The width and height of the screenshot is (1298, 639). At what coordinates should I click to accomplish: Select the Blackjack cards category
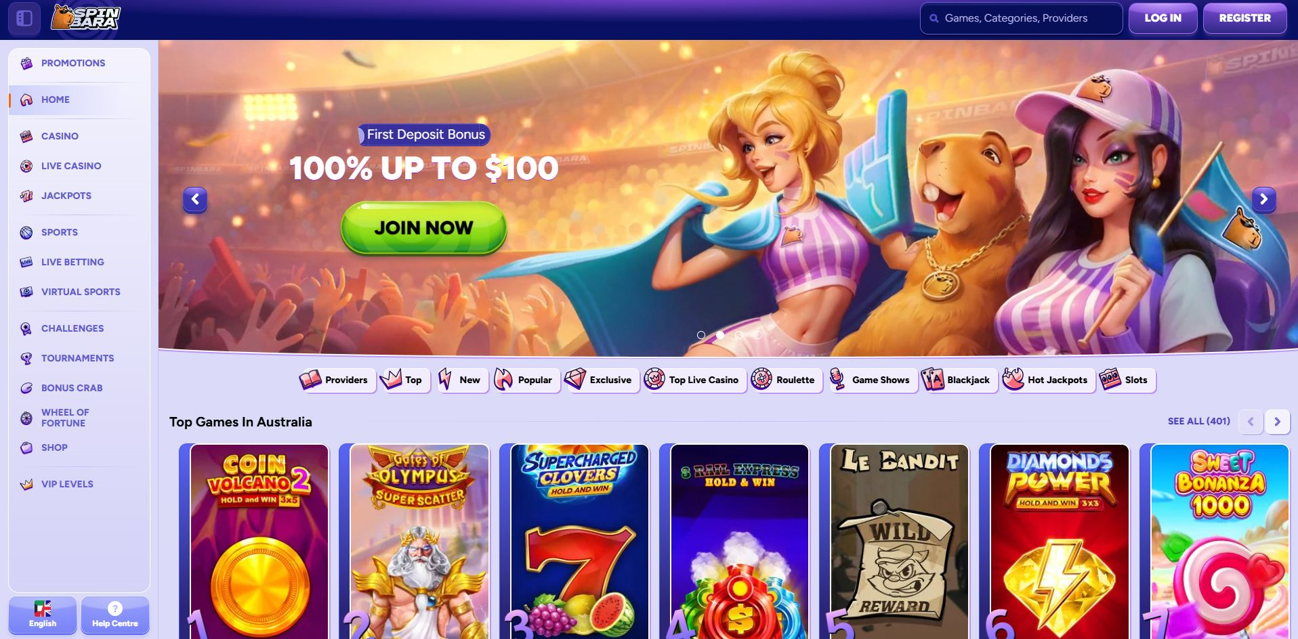[x=959, y=380]
